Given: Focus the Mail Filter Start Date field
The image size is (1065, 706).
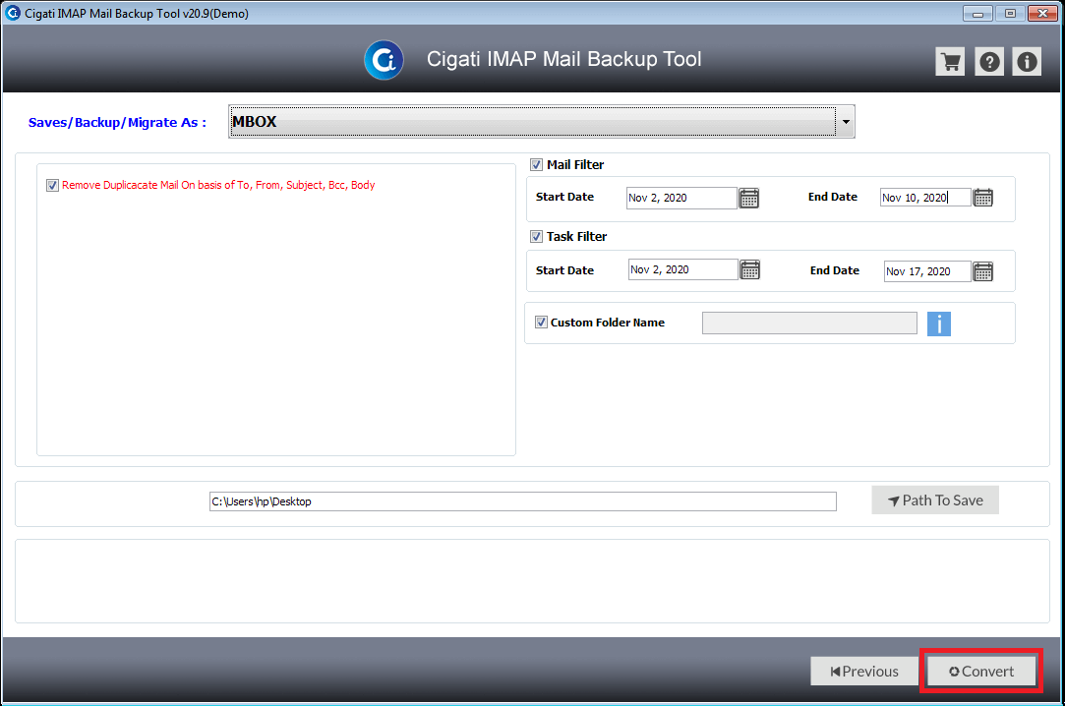Looking at the screenshot, I should coord(681,198).
